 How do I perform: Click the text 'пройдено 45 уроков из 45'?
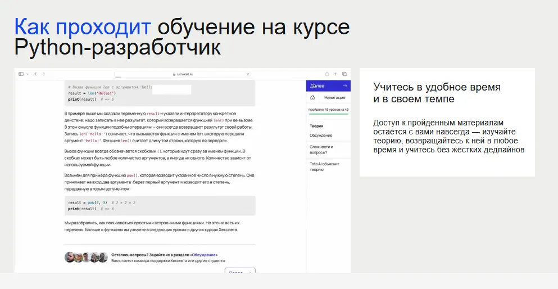[x=329, y=110]
